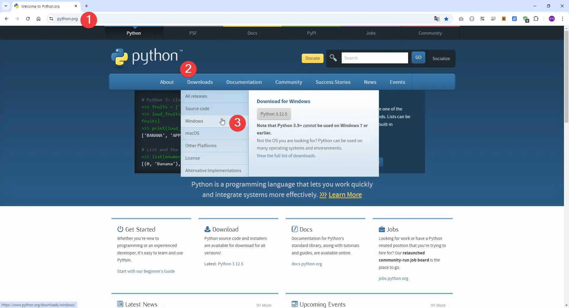Click the Python 3.12.5 download button

tap(274, 114)
